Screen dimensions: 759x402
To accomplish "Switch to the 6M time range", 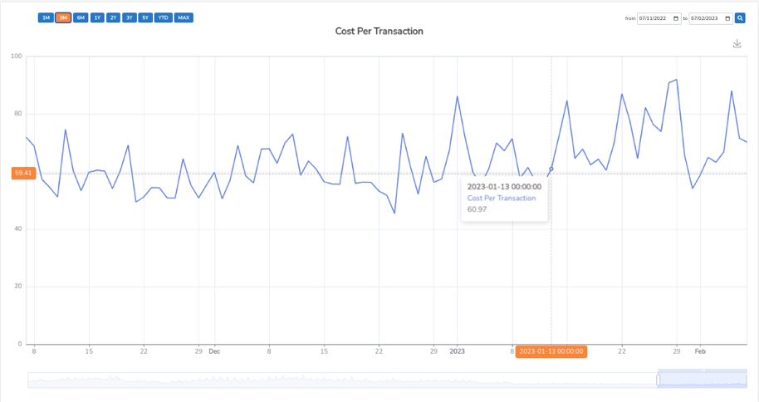I will 81,17.
